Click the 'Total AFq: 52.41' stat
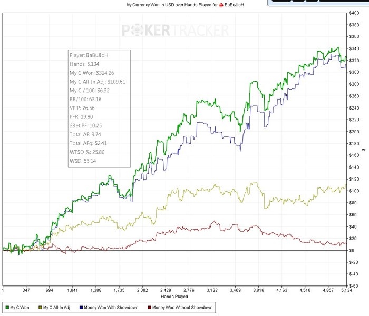 pyautogui.click(x=88, y=143)
